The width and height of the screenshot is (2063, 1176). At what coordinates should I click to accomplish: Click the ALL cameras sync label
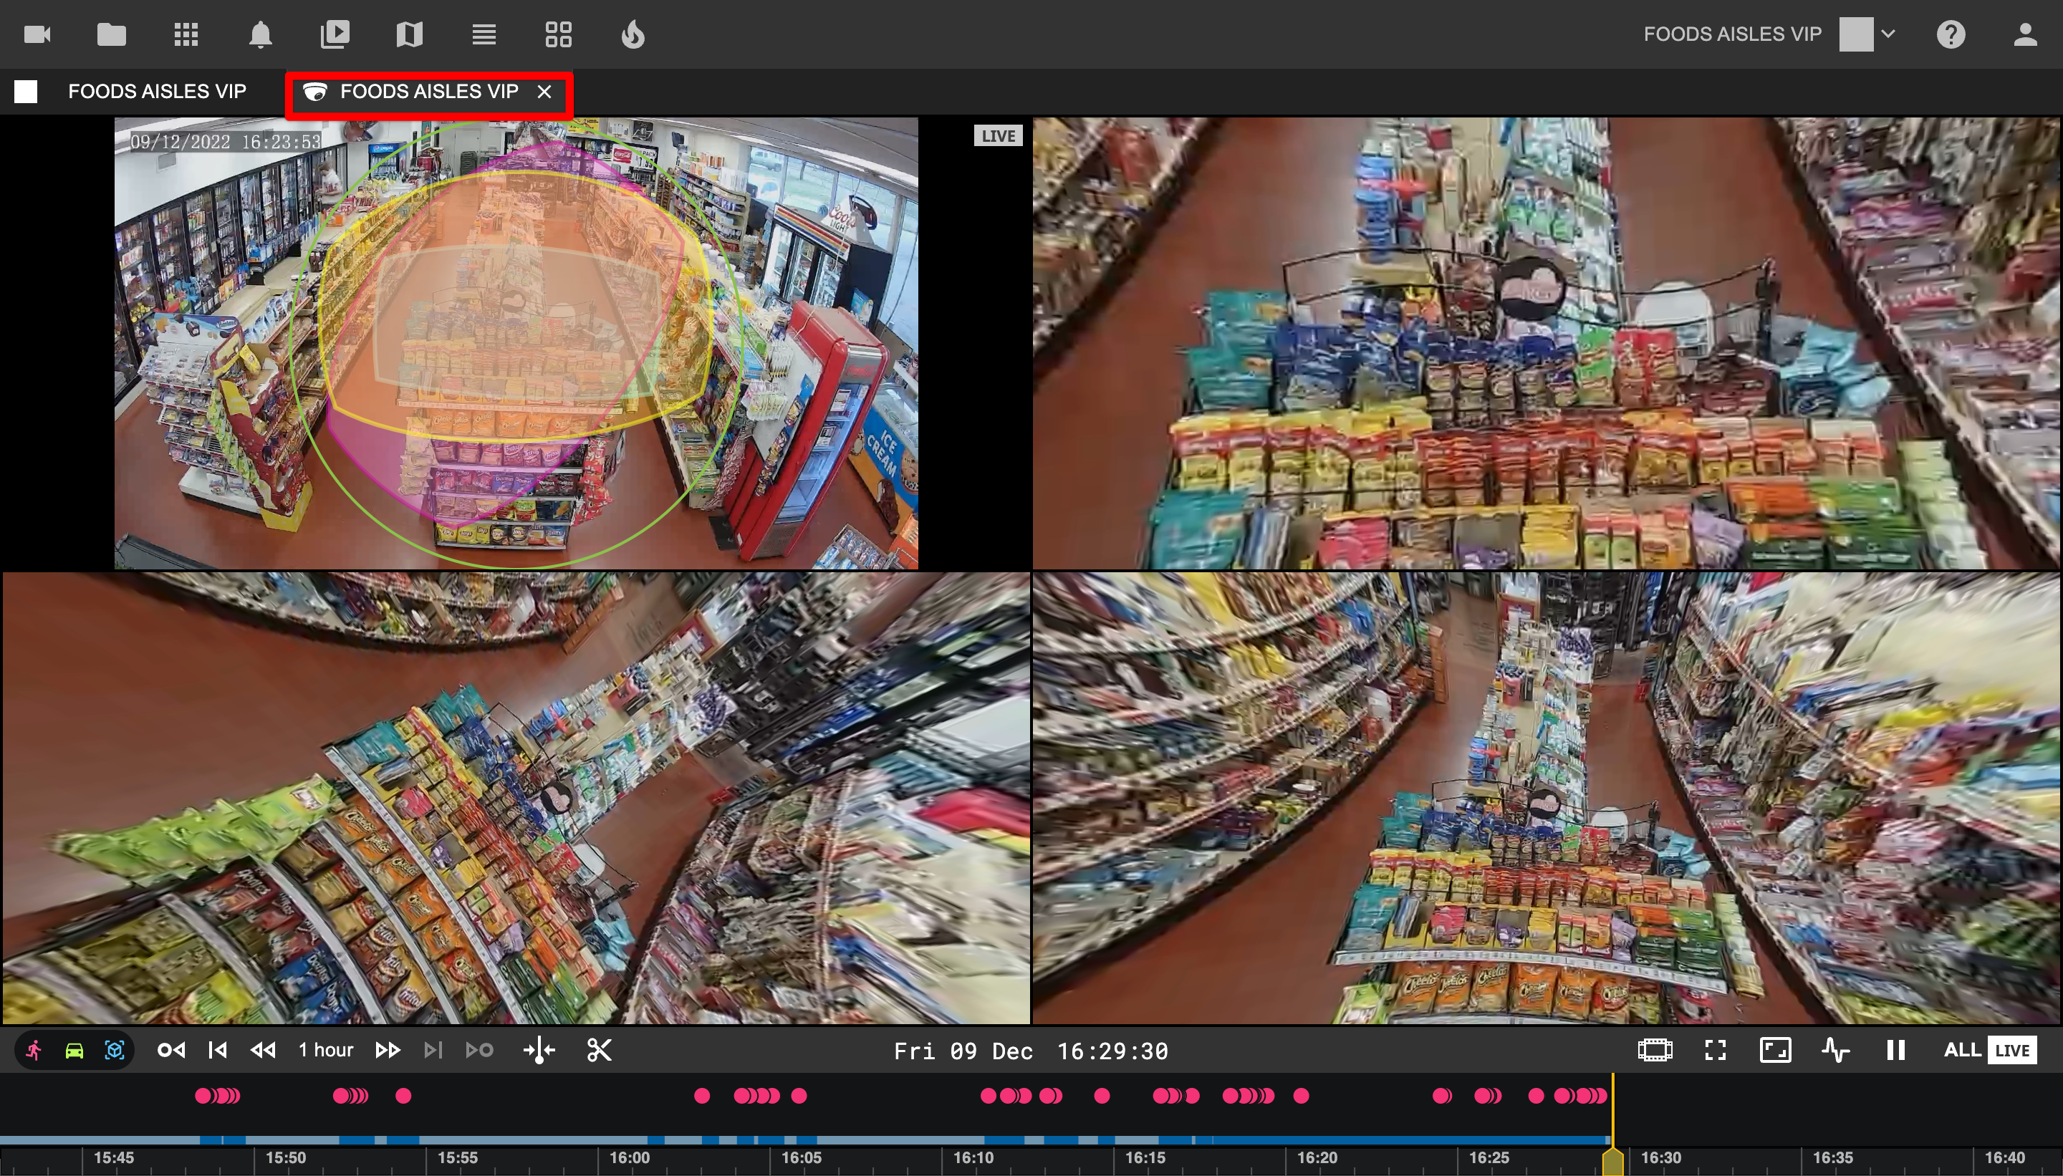pos(1961,1050)
